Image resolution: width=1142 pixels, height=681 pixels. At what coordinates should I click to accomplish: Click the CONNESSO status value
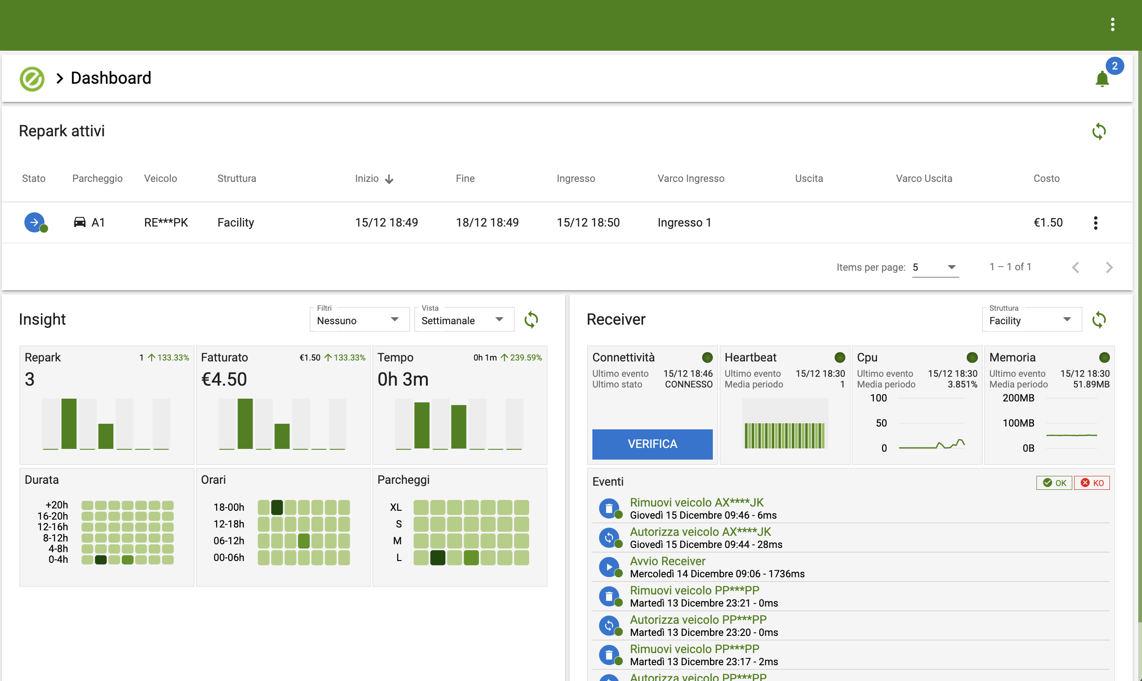click(689, 384)
